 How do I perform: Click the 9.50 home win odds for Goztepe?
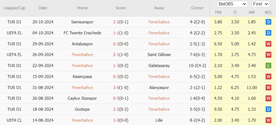218,109
